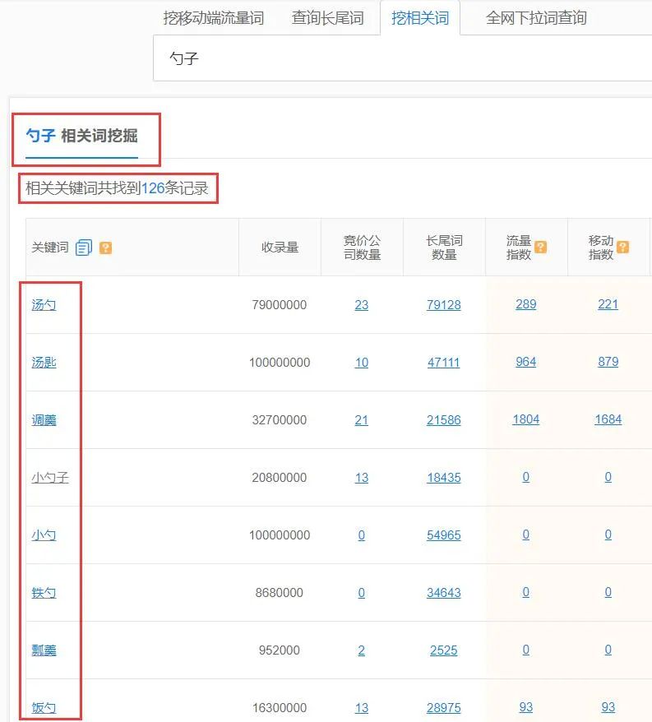Open the 汤匙 keyword link
The height and width of the screenshot is (722, 652).
click(44, 363)
